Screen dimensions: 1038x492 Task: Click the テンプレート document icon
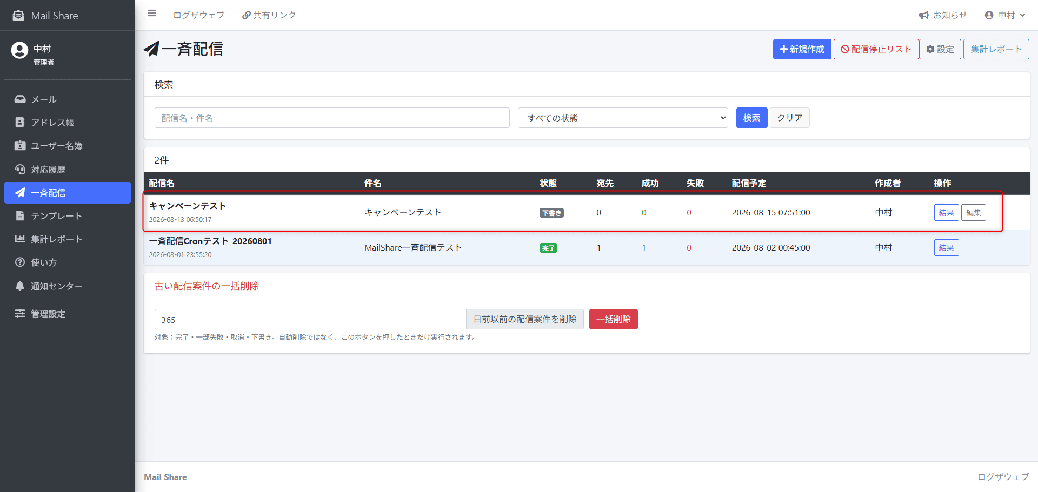point(20,215)
